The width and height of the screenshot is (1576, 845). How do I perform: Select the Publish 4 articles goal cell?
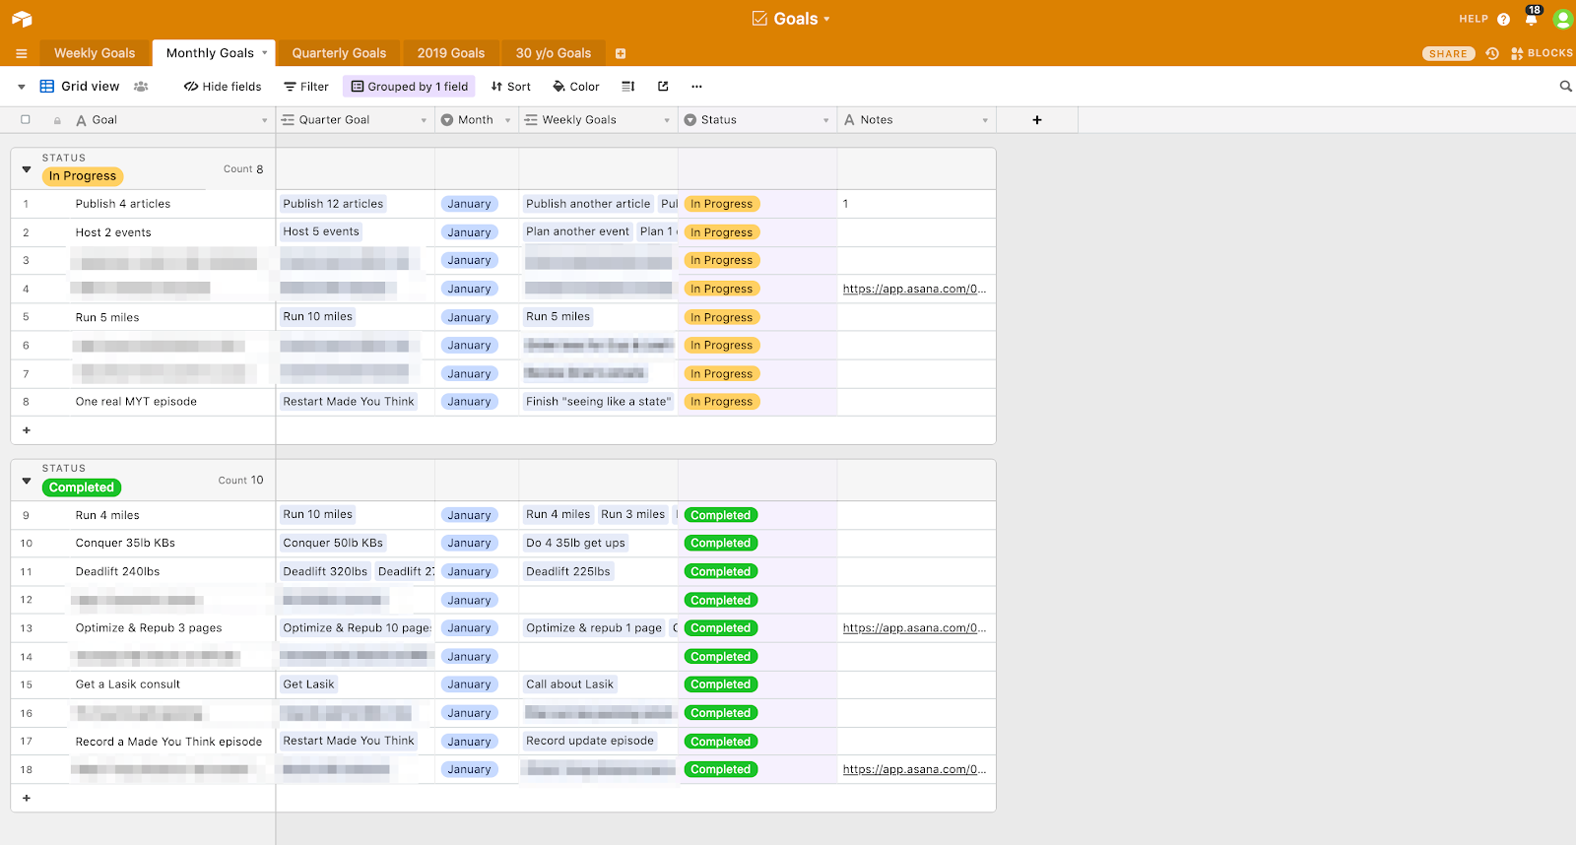170,204
